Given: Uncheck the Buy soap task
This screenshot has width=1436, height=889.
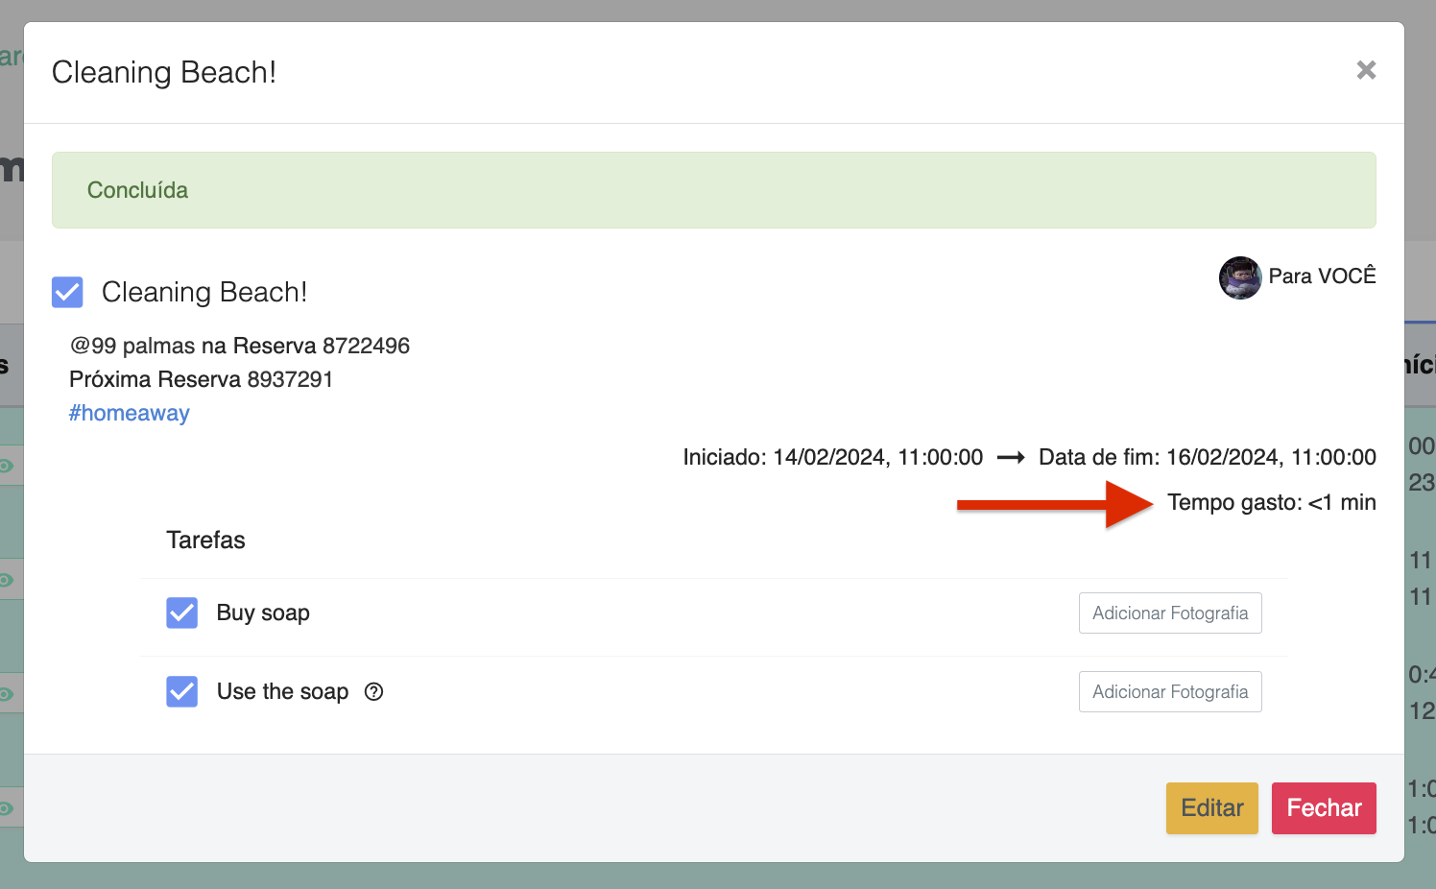Looking at the screenshot, I should pos(182,613).
